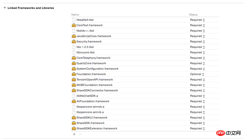The width and height of the screenshot is (244, 139).
Task: Click the libopencore-amrwb.a file icon
Action: pos(74,107)
